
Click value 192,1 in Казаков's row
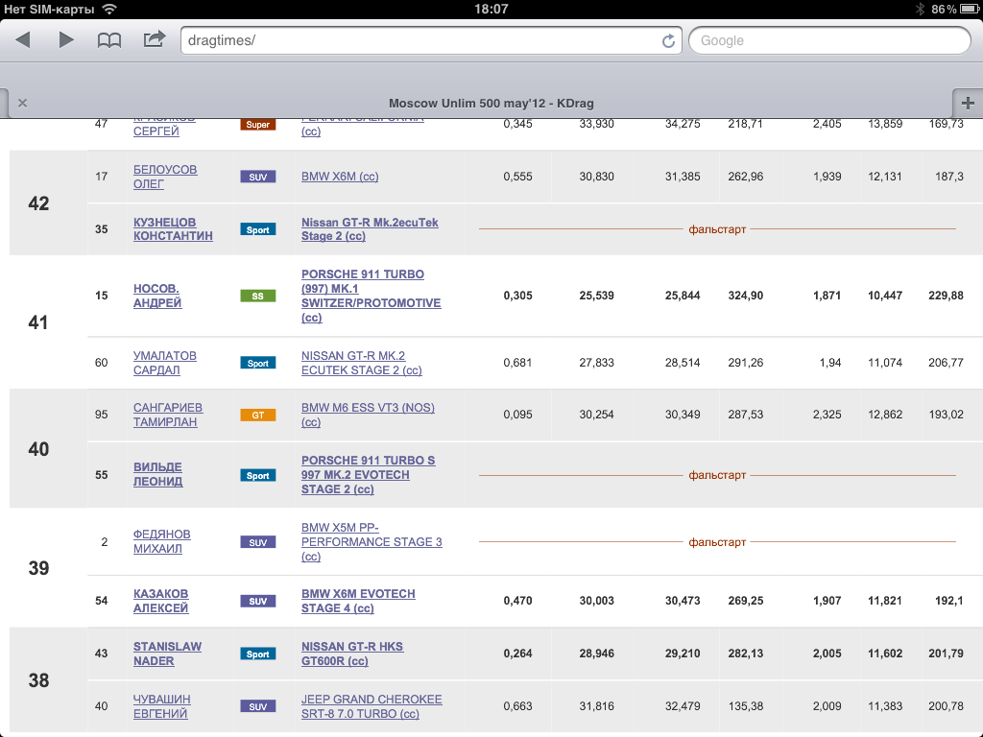tap(949, 601)
